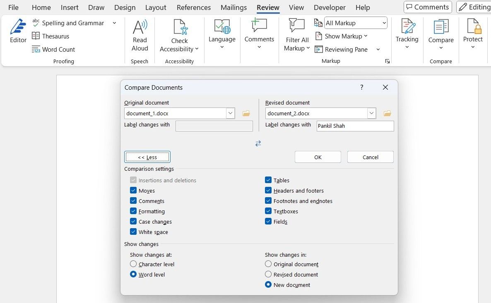
Task: Open the Editor tool
Action: [18, 31]
